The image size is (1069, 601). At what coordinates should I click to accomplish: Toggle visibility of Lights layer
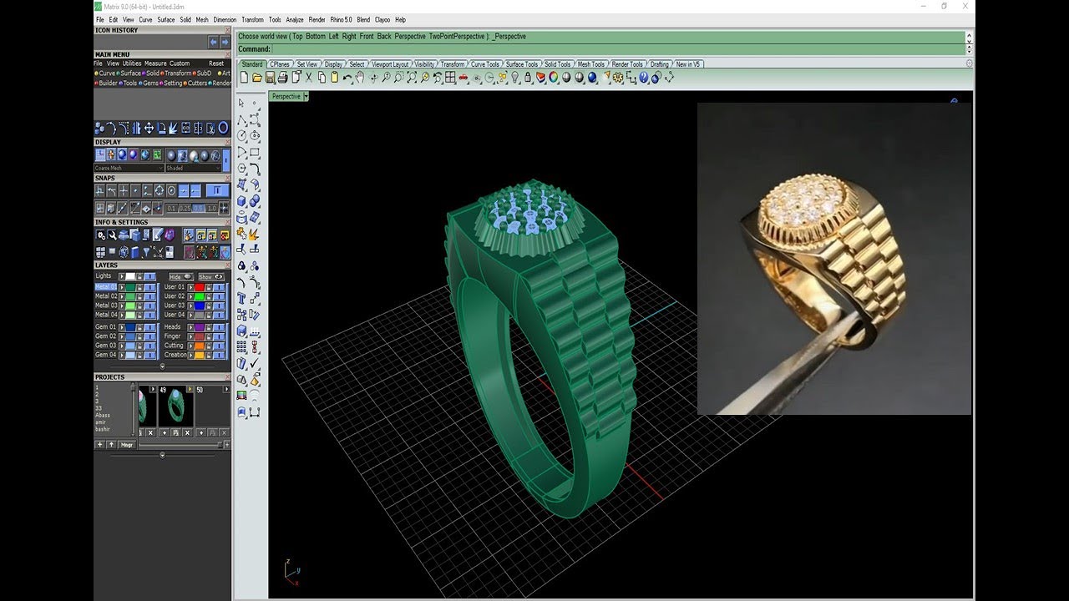[x=150, y=276]
